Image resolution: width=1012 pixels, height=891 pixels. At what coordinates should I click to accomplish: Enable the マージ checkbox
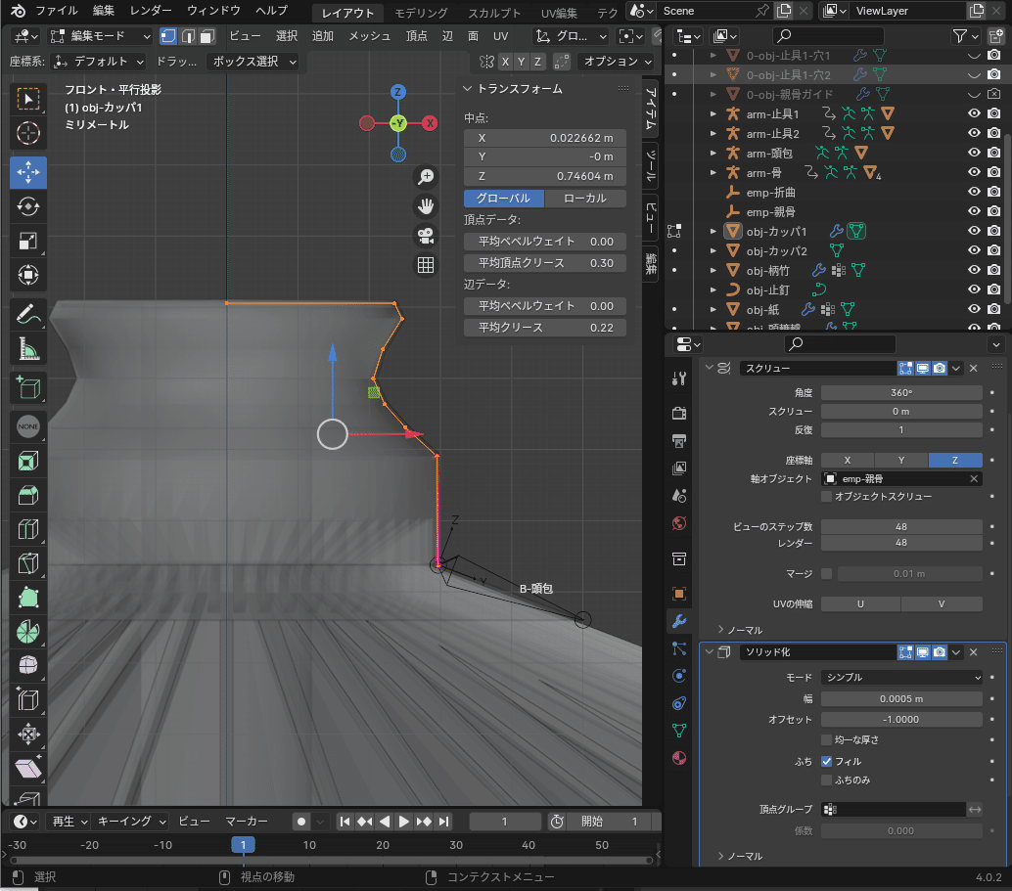tap(826, 573)
